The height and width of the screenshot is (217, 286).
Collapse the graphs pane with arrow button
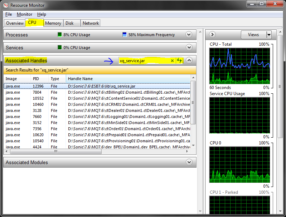[212, 35]
